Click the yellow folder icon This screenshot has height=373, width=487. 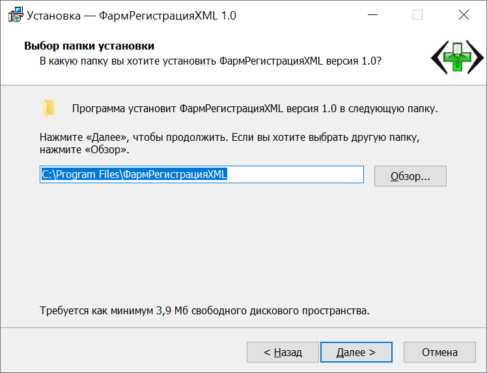pyautogui.click(x=49, y=108)
